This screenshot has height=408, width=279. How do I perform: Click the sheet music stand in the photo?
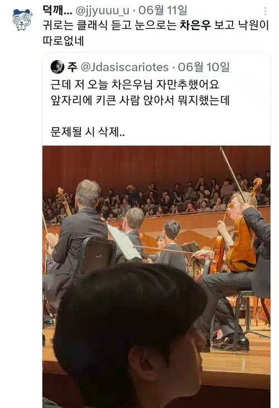(124, 242)
